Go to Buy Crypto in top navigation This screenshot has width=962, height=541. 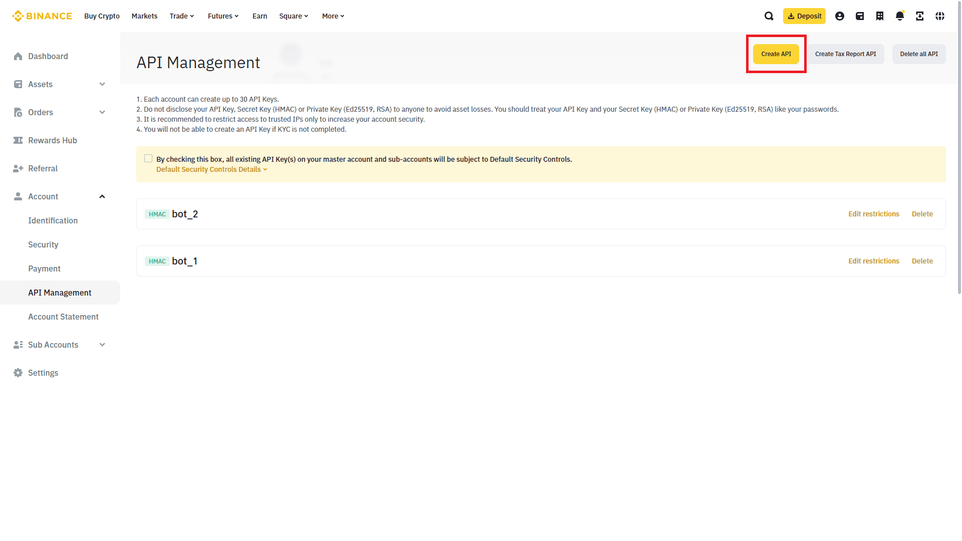click(x=102, y=16)
